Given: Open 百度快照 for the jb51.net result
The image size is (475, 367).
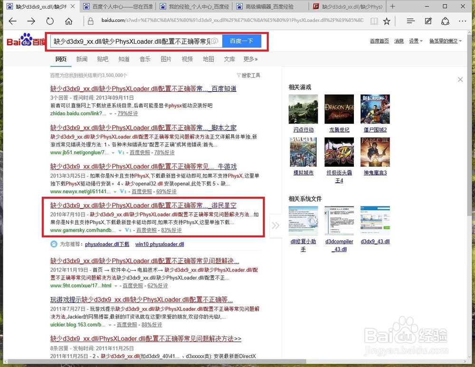Looking at the screenshot, I should pyautogui.click(x=140, y=152).
